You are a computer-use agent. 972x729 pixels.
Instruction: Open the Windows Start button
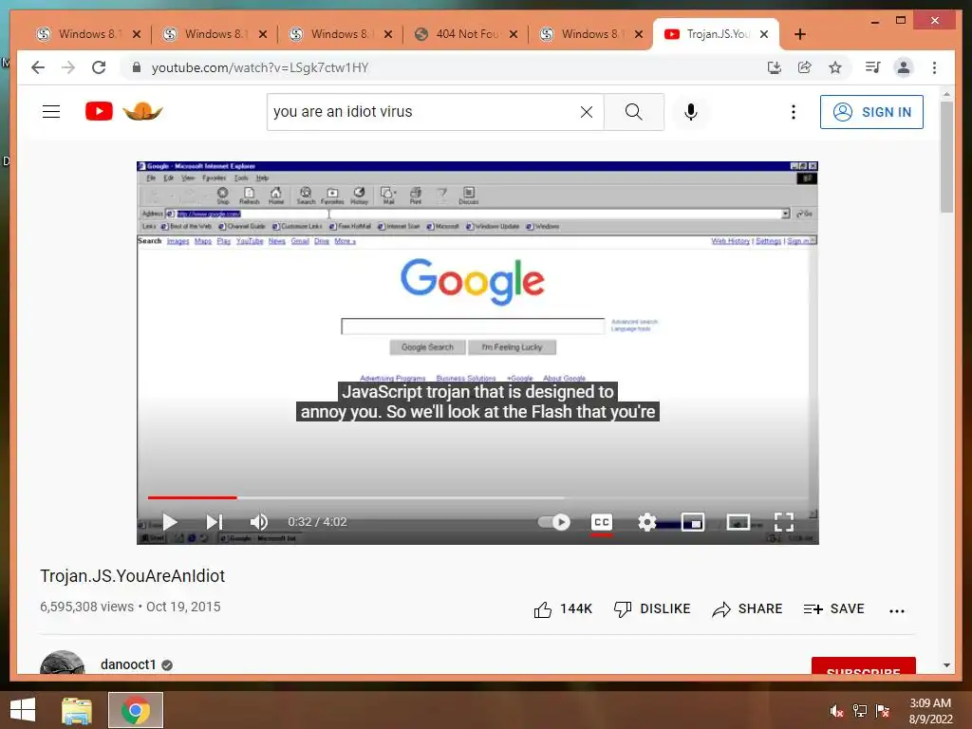pos(23,710)
